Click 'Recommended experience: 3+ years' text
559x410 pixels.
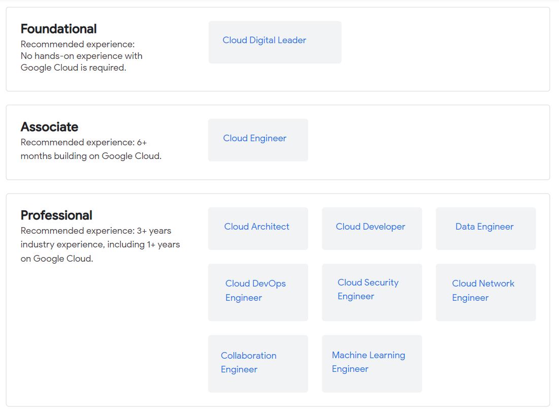[x=96, y=231]
